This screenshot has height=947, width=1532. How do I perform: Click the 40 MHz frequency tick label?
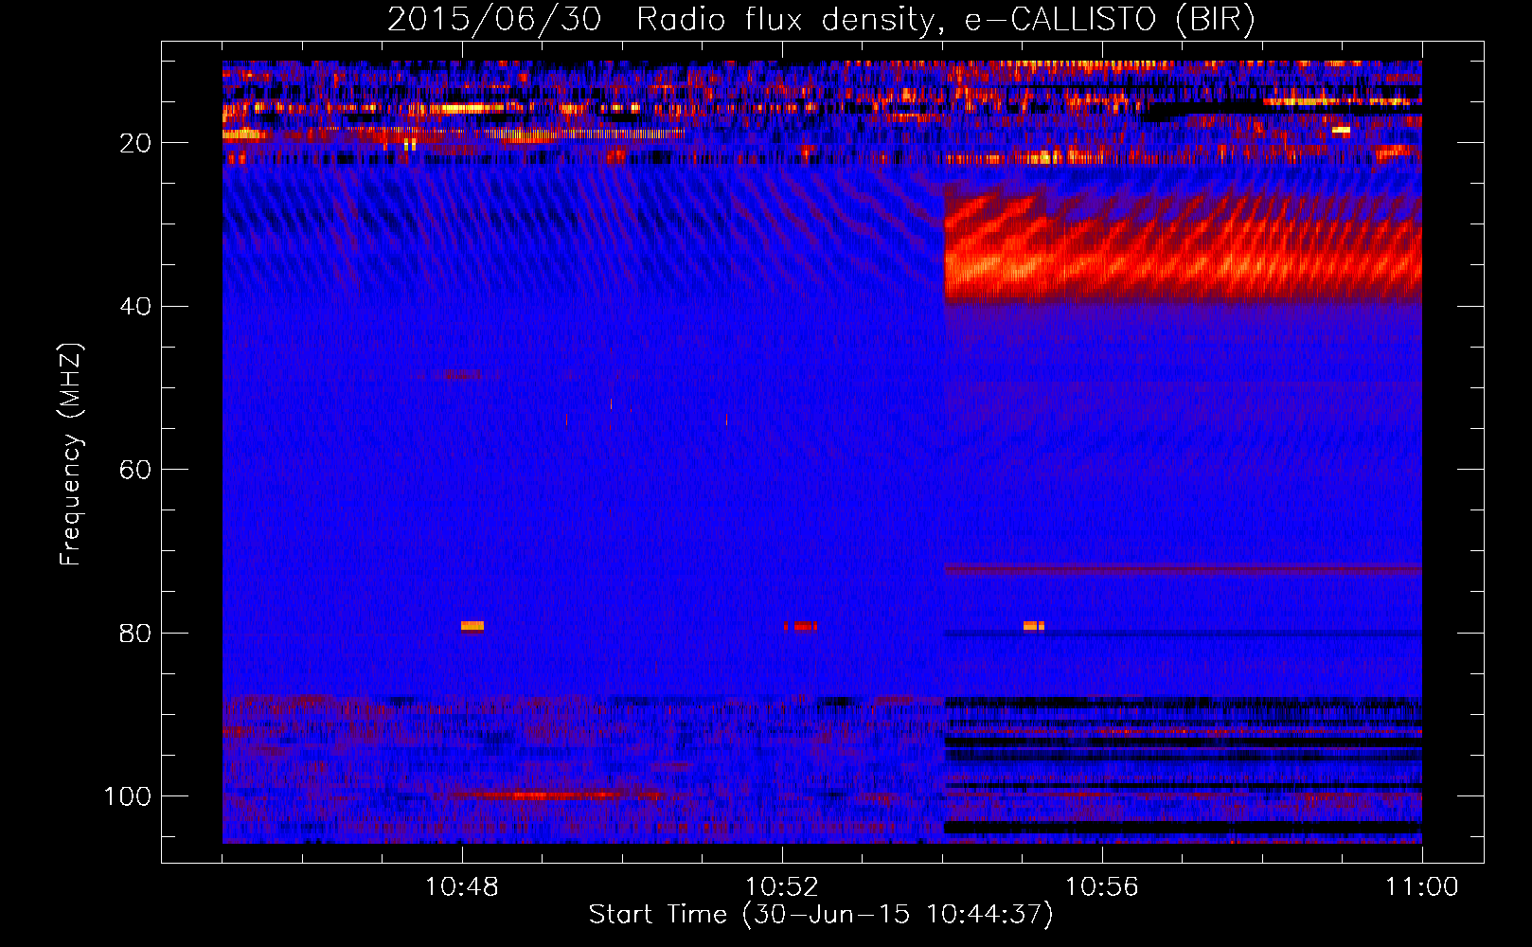coord(135,307)
